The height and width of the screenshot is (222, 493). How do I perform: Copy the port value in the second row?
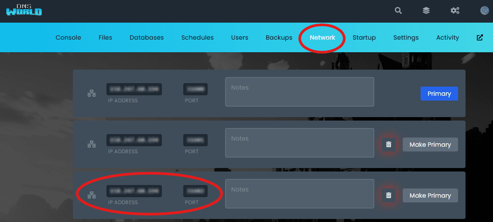[x=195, y=140]
